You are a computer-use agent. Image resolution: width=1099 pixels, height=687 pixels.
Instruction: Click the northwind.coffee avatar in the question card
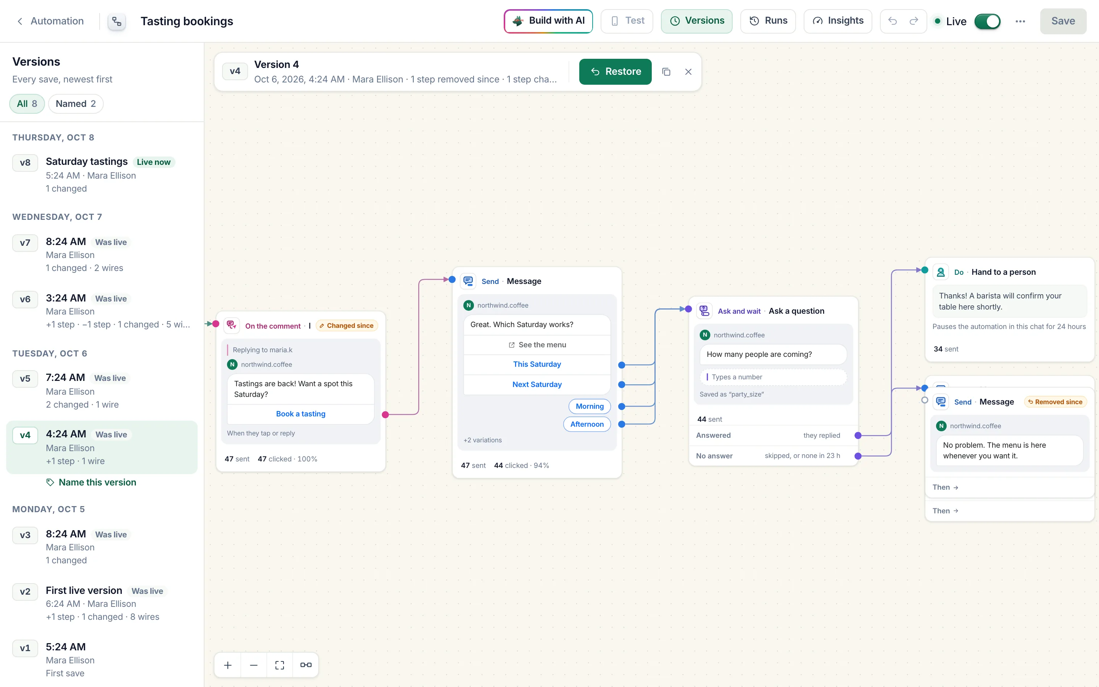click(x=705, y=335)
